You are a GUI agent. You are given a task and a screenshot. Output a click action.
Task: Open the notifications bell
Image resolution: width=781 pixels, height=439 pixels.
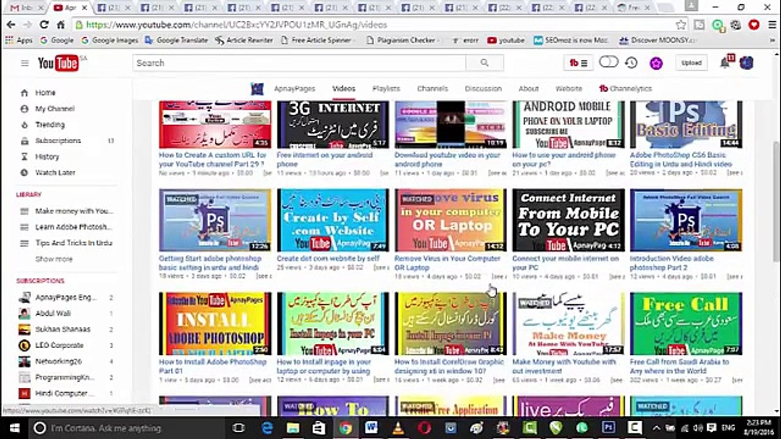[725, 63]
